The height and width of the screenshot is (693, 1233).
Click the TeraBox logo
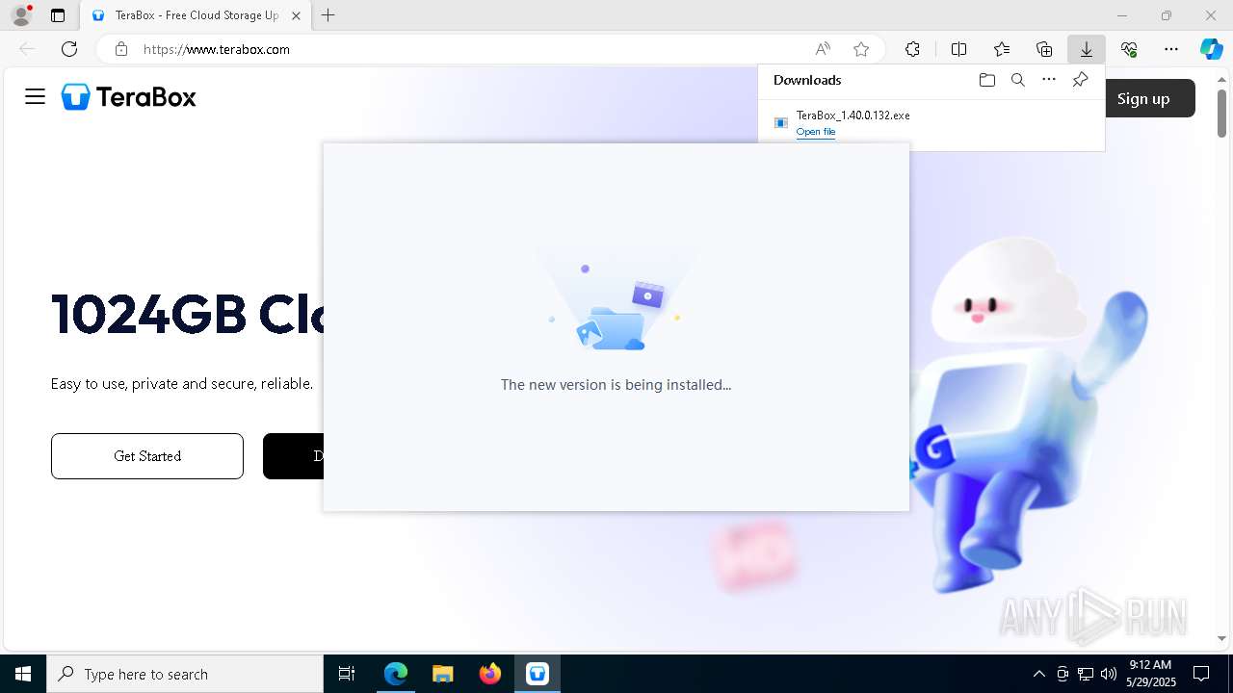pyautogui.click(x=129, y=96)
